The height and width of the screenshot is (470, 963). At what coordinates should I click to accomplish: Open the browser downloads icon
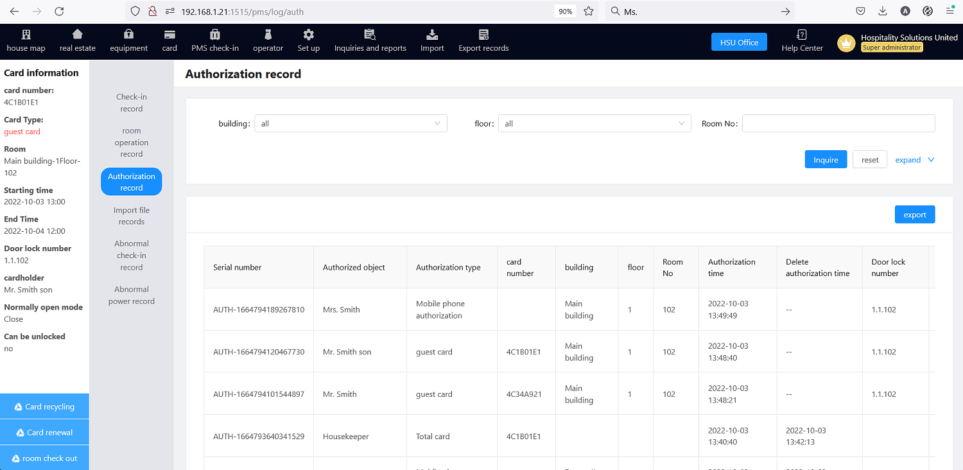pyautogui.click(x=883, y=12)
